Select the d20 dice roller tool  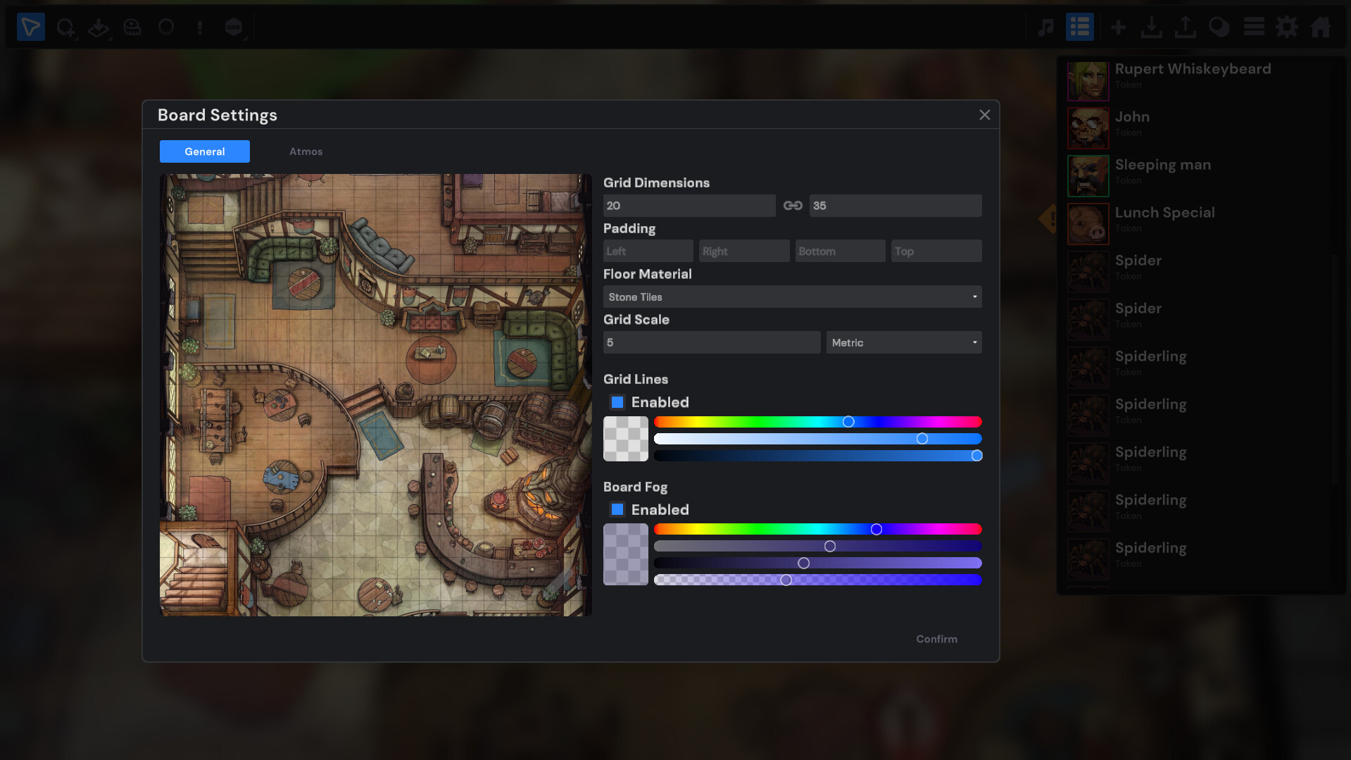click(234, 28)
